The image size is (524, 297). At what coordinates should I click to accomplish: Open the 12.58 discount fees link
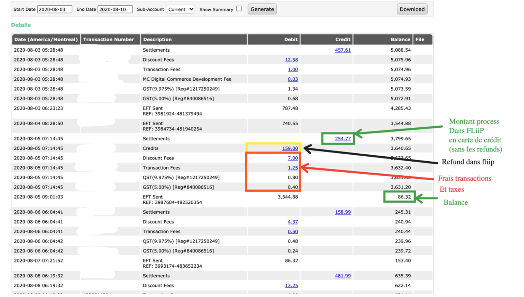pos(291,60)
